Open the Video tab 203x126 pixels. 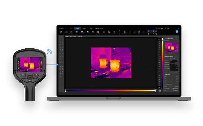tap(84, 28)
